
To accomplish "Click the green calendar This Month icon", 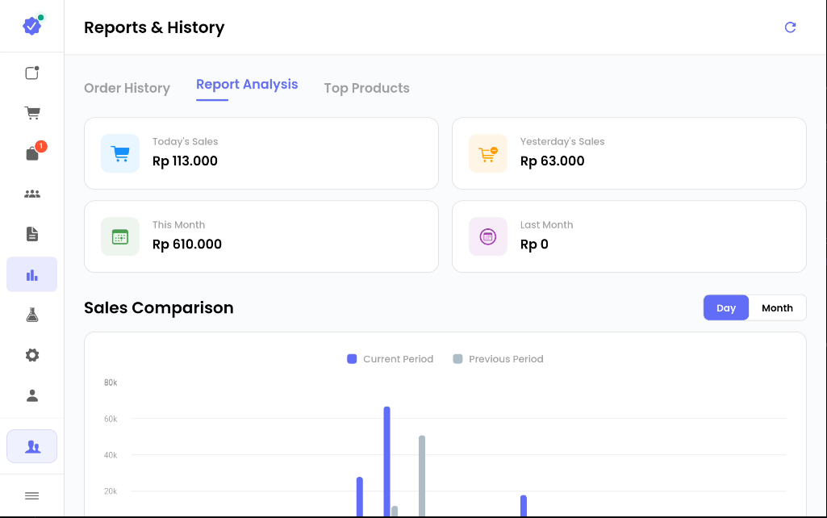I will [120, 236].
